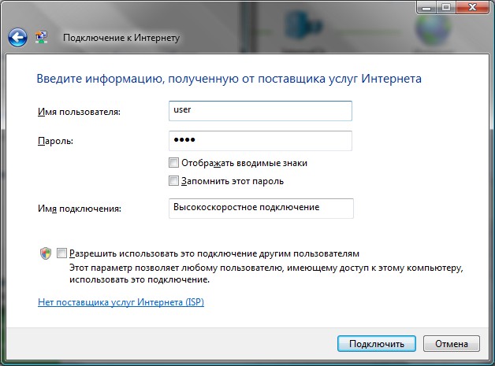Click the Пароль label
The image size is (495, 366).
(x=55, y=141)
